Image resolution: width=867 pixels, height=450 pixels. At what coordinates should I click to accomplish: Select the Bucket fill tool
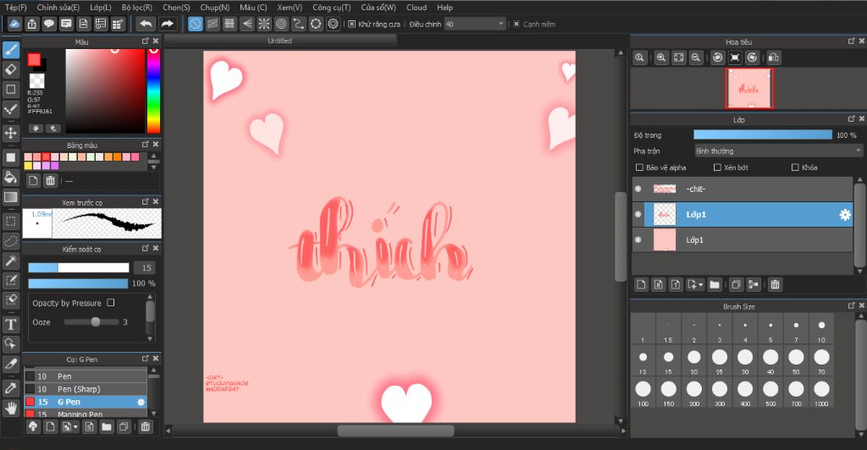[x=11, y=177]
